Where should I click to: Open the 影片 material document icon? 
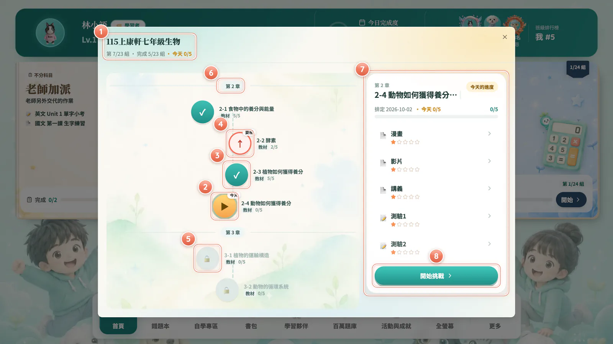pos(383,162)
